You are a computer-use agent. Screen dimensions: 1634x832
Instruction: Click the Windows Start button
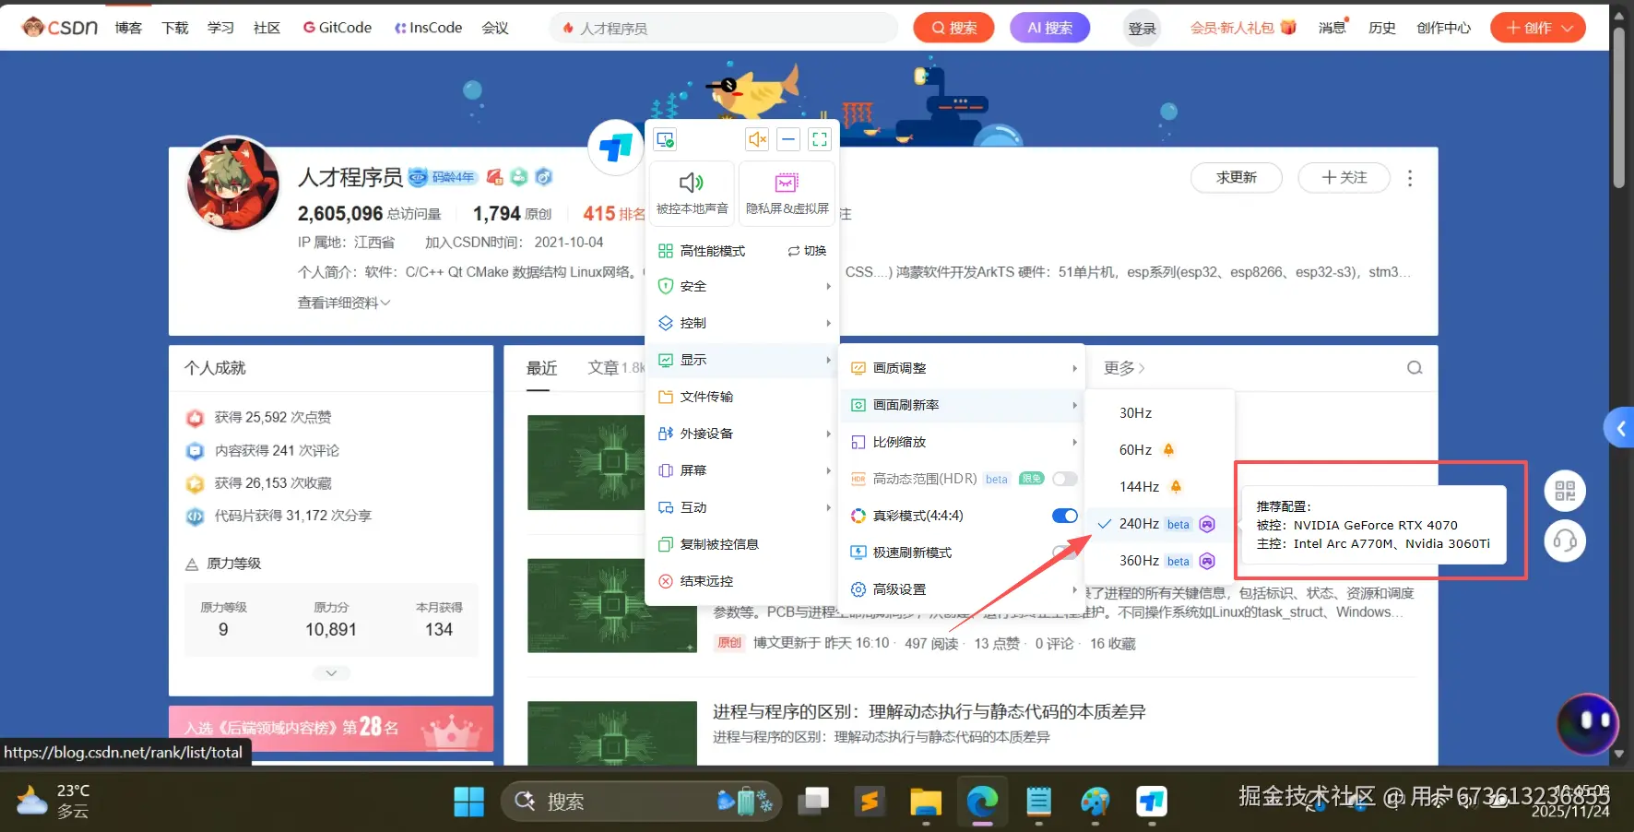pos(468,802)
